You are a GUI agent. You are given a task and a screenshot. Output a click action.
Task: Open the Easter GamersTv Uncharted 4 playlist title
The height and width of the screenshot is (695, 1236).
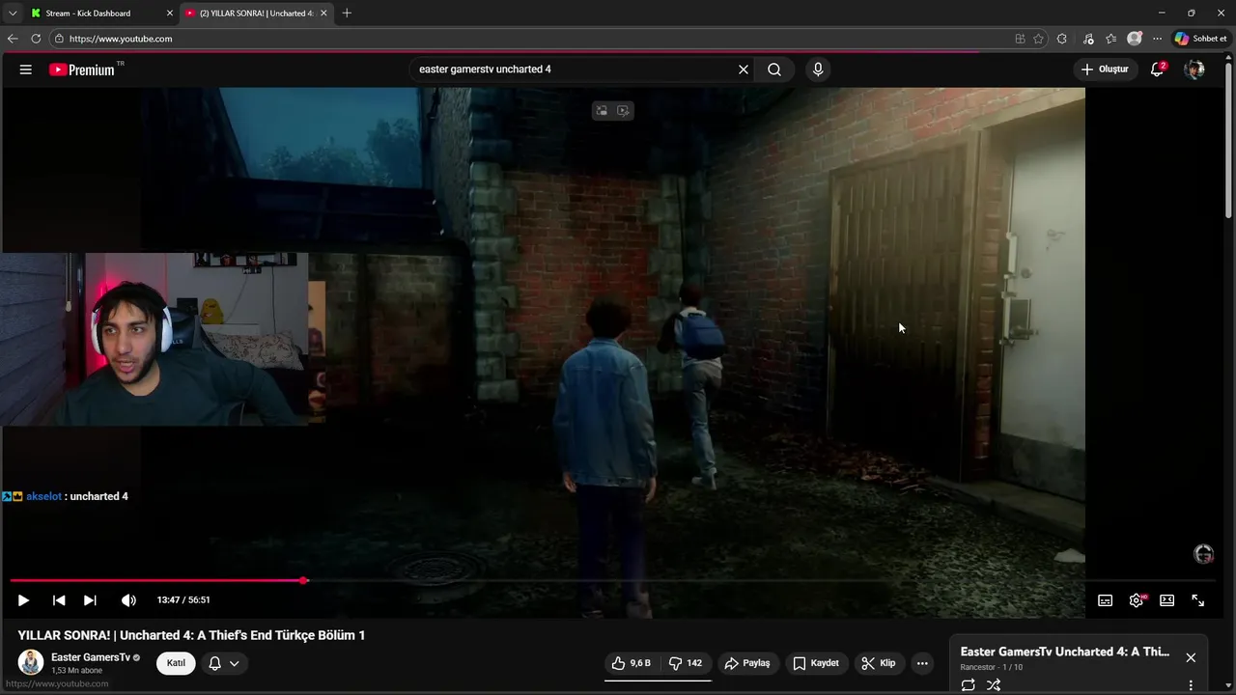(1065, 652)
